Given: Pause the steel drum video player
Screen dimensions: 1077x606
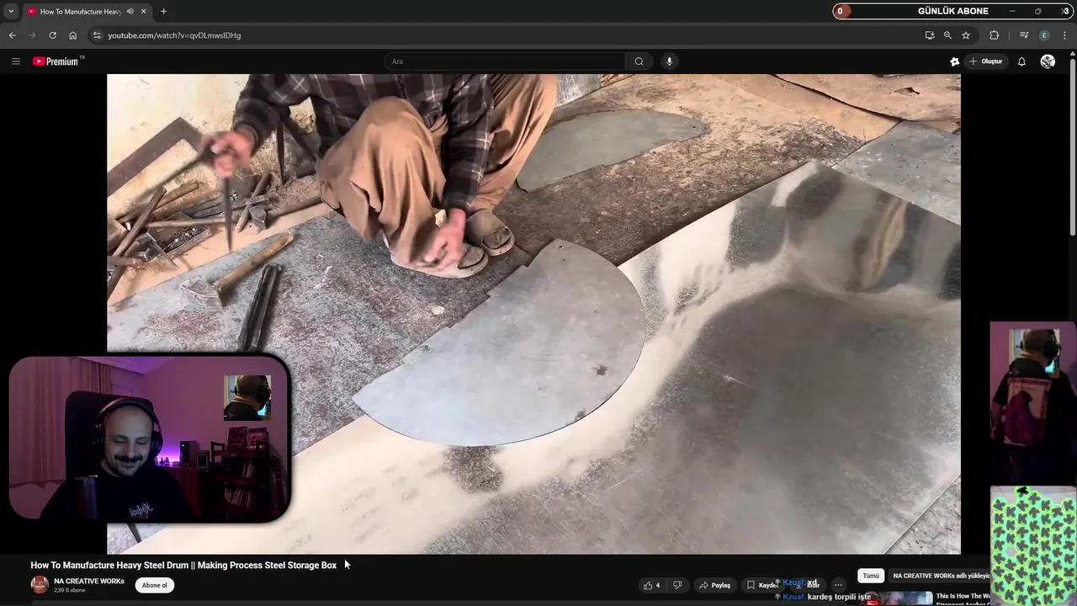Looking at the screenshot, I should [x=533, y=314].
